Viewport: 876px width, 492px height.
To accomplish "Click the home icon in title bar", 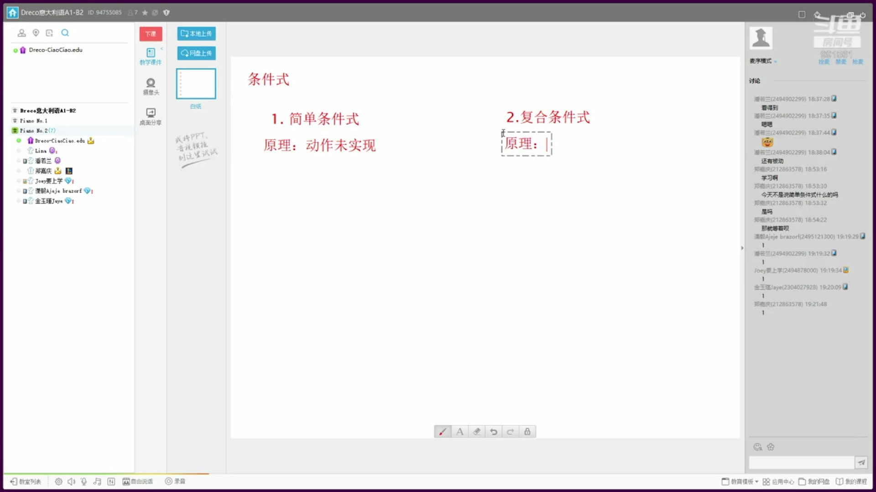I will click(13, 13).
